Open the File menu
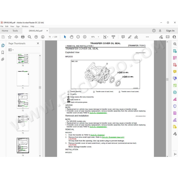The image size is (178, 178). point(2,26)
